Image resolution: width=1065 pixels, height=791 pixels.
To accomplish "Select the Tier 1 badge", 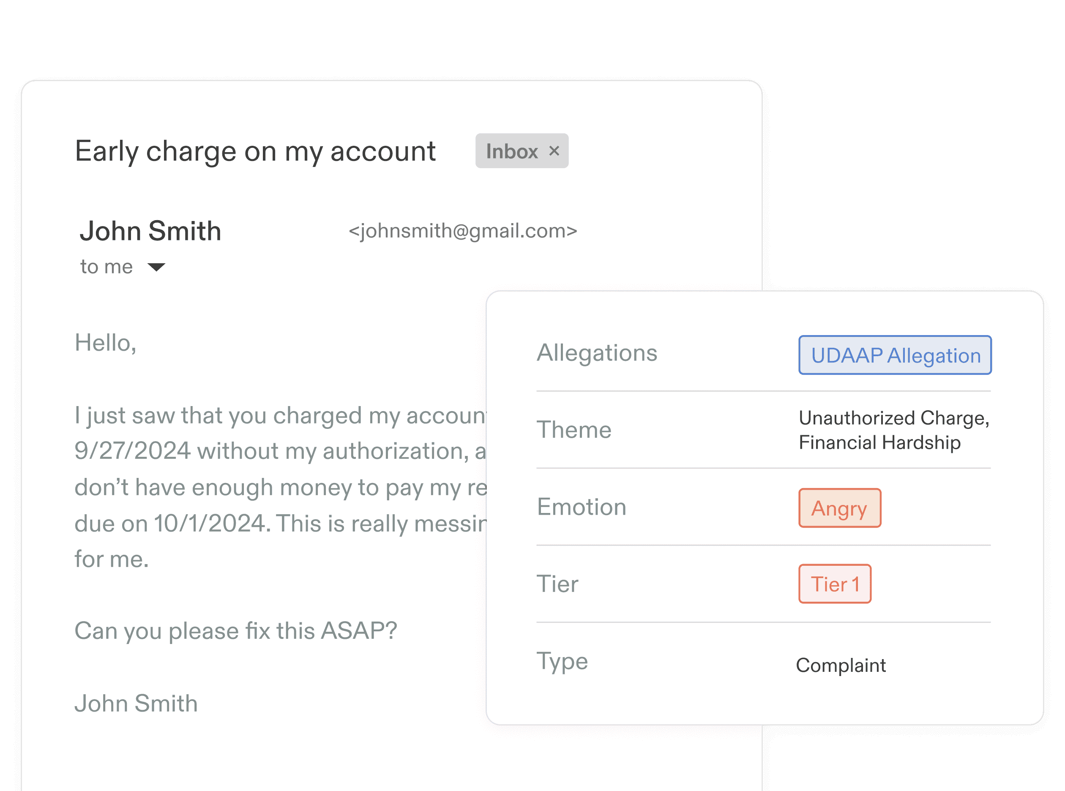I will [x=835, y=584].
